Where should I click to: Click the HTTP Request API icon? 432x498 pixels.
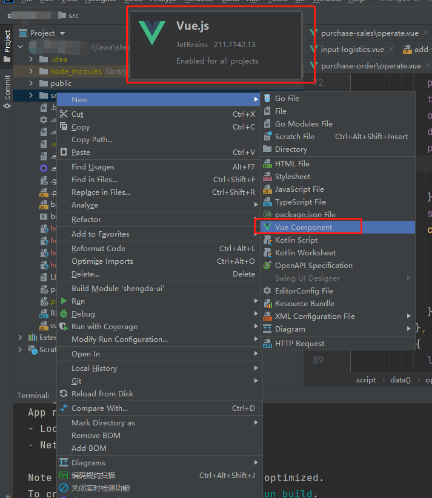(x=267, y=344)
